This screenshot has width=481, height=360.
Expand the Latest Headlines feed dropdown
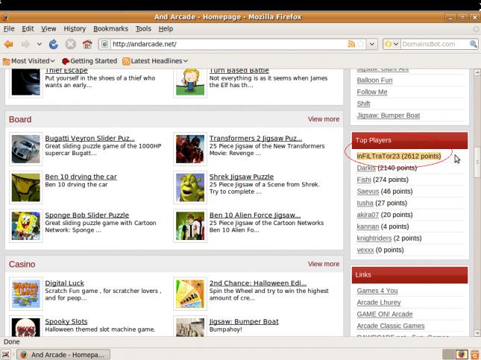(155, 61)
